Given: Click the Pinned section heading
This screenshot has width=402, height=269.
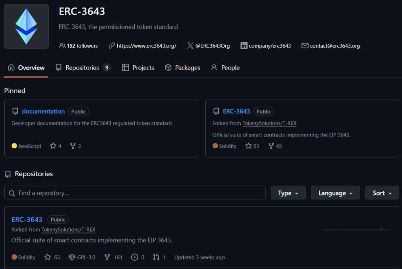Looking at the screenshot, I should (x=15, y=91).
